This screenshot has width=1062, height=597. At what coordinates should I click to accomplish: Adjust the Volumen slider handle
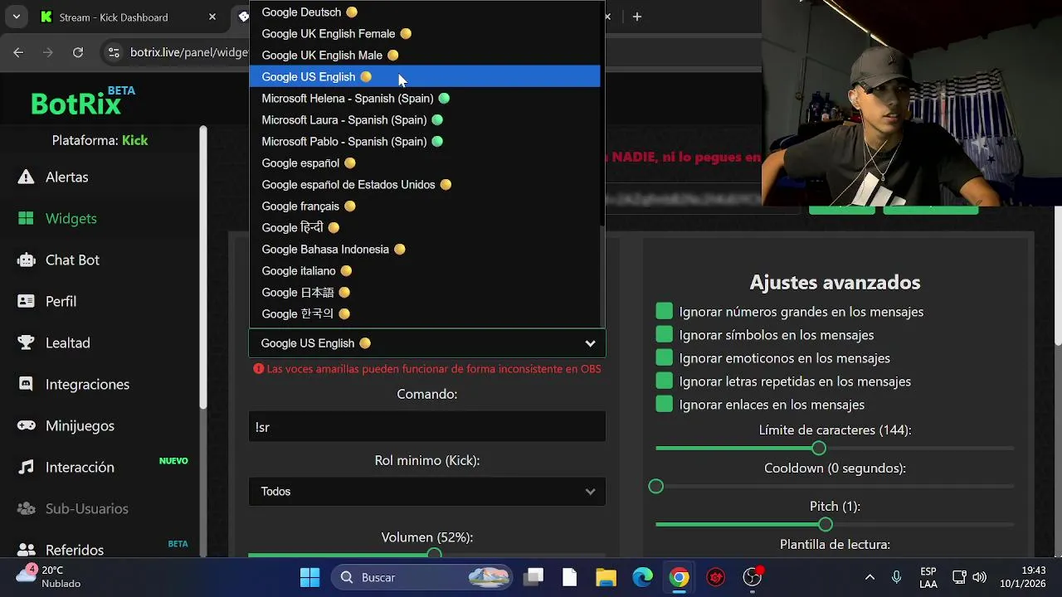click(x=434, y=554)
